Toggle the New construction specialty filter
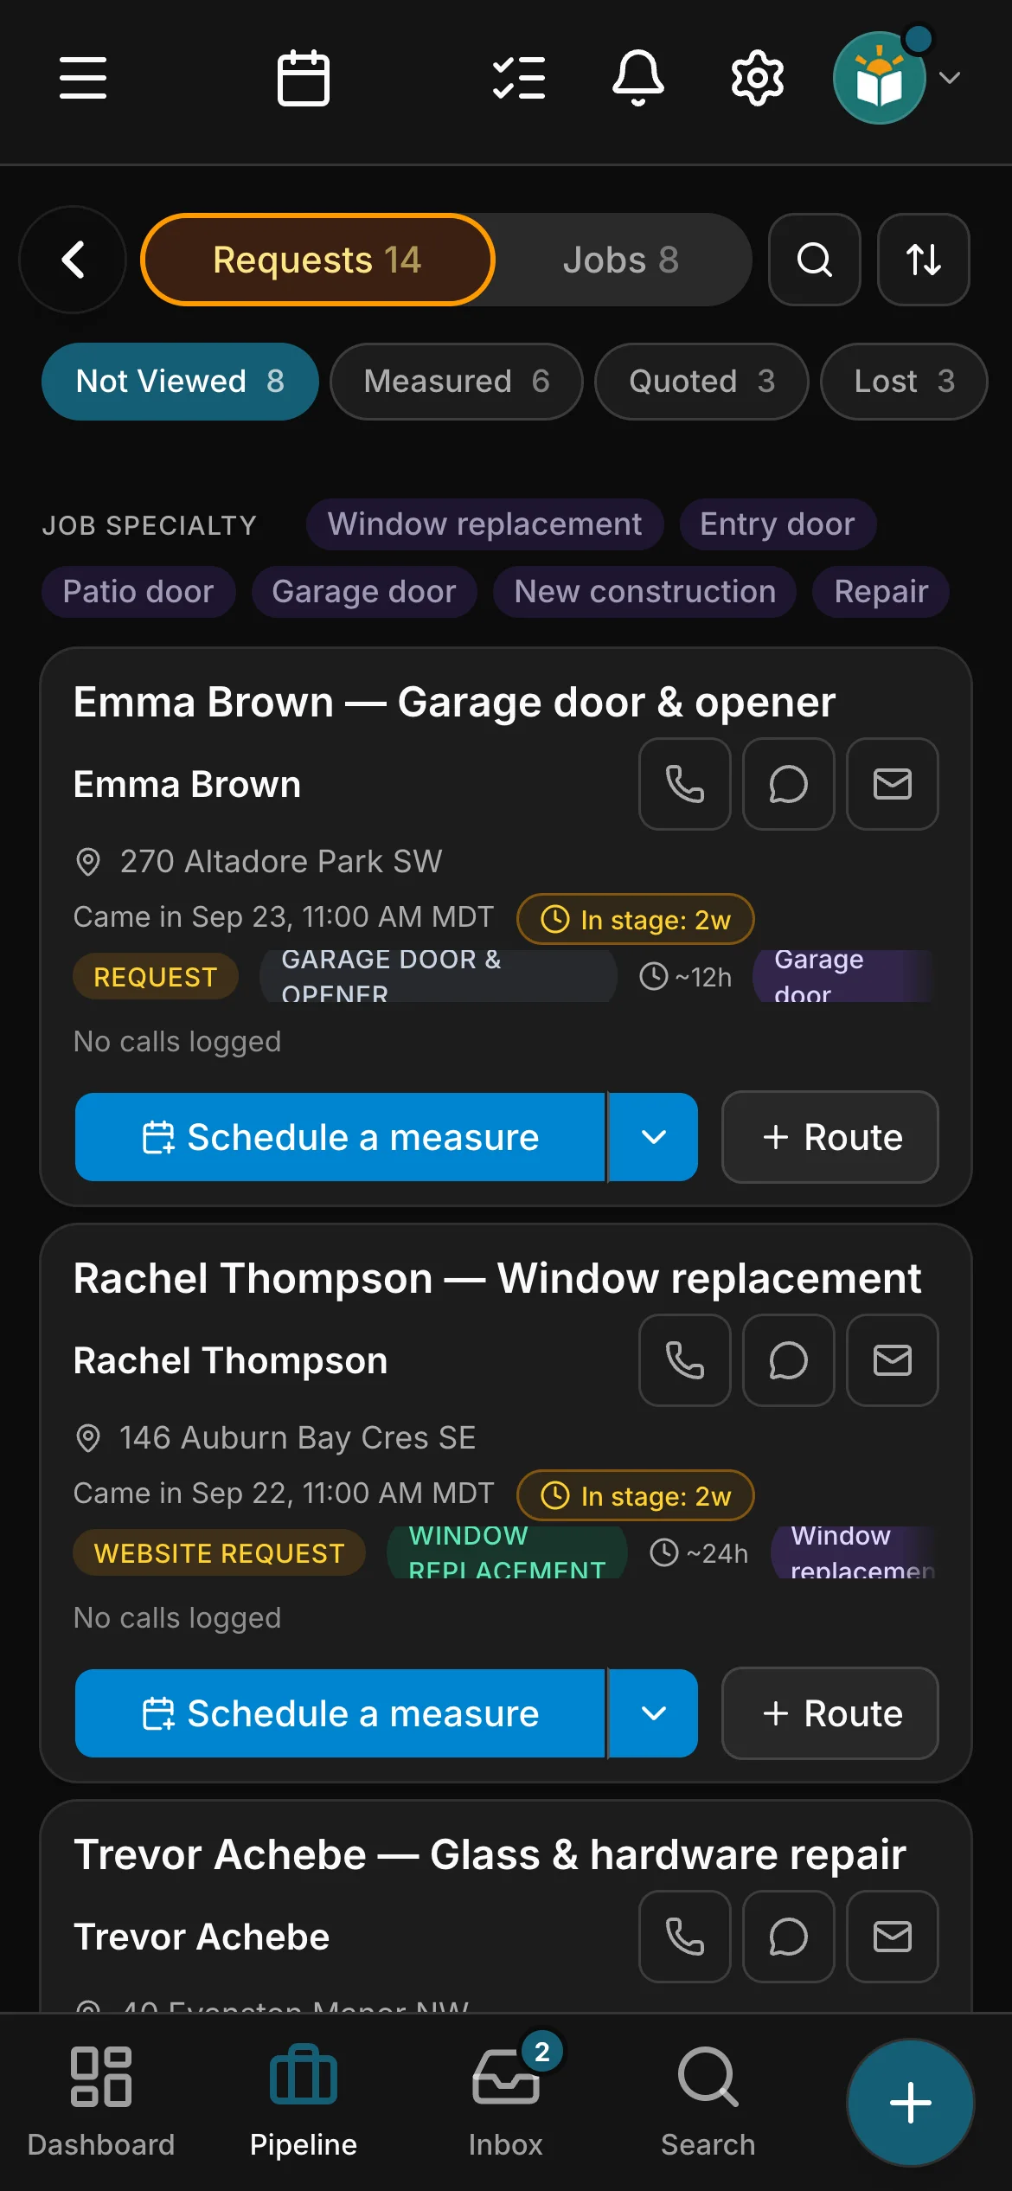The image size is (1012, 2191). 645,592
